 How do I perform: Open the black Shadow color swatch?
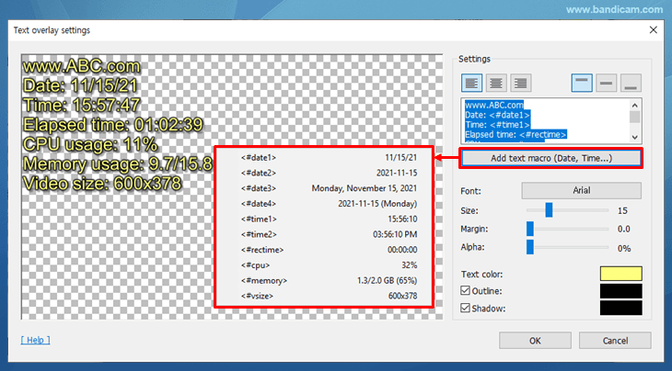click(621, 308)
